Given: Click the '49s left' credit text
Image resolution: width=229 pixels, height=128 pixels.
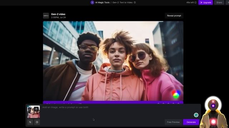Looking at the screenshot, I should (190, 2).
